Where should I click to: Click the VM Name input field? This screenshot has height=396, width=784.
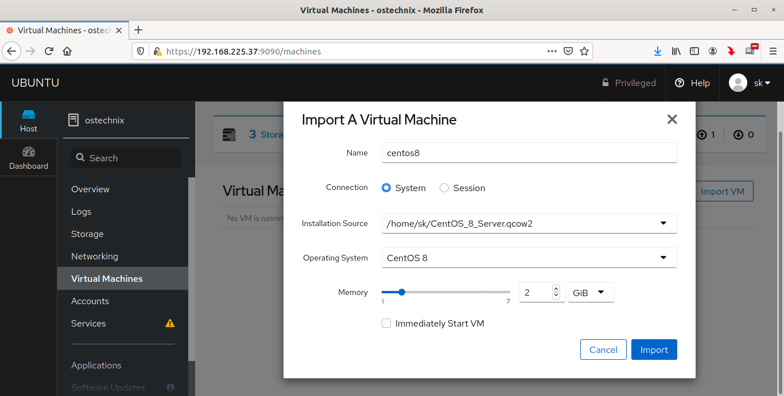click(x=529, y=153)
